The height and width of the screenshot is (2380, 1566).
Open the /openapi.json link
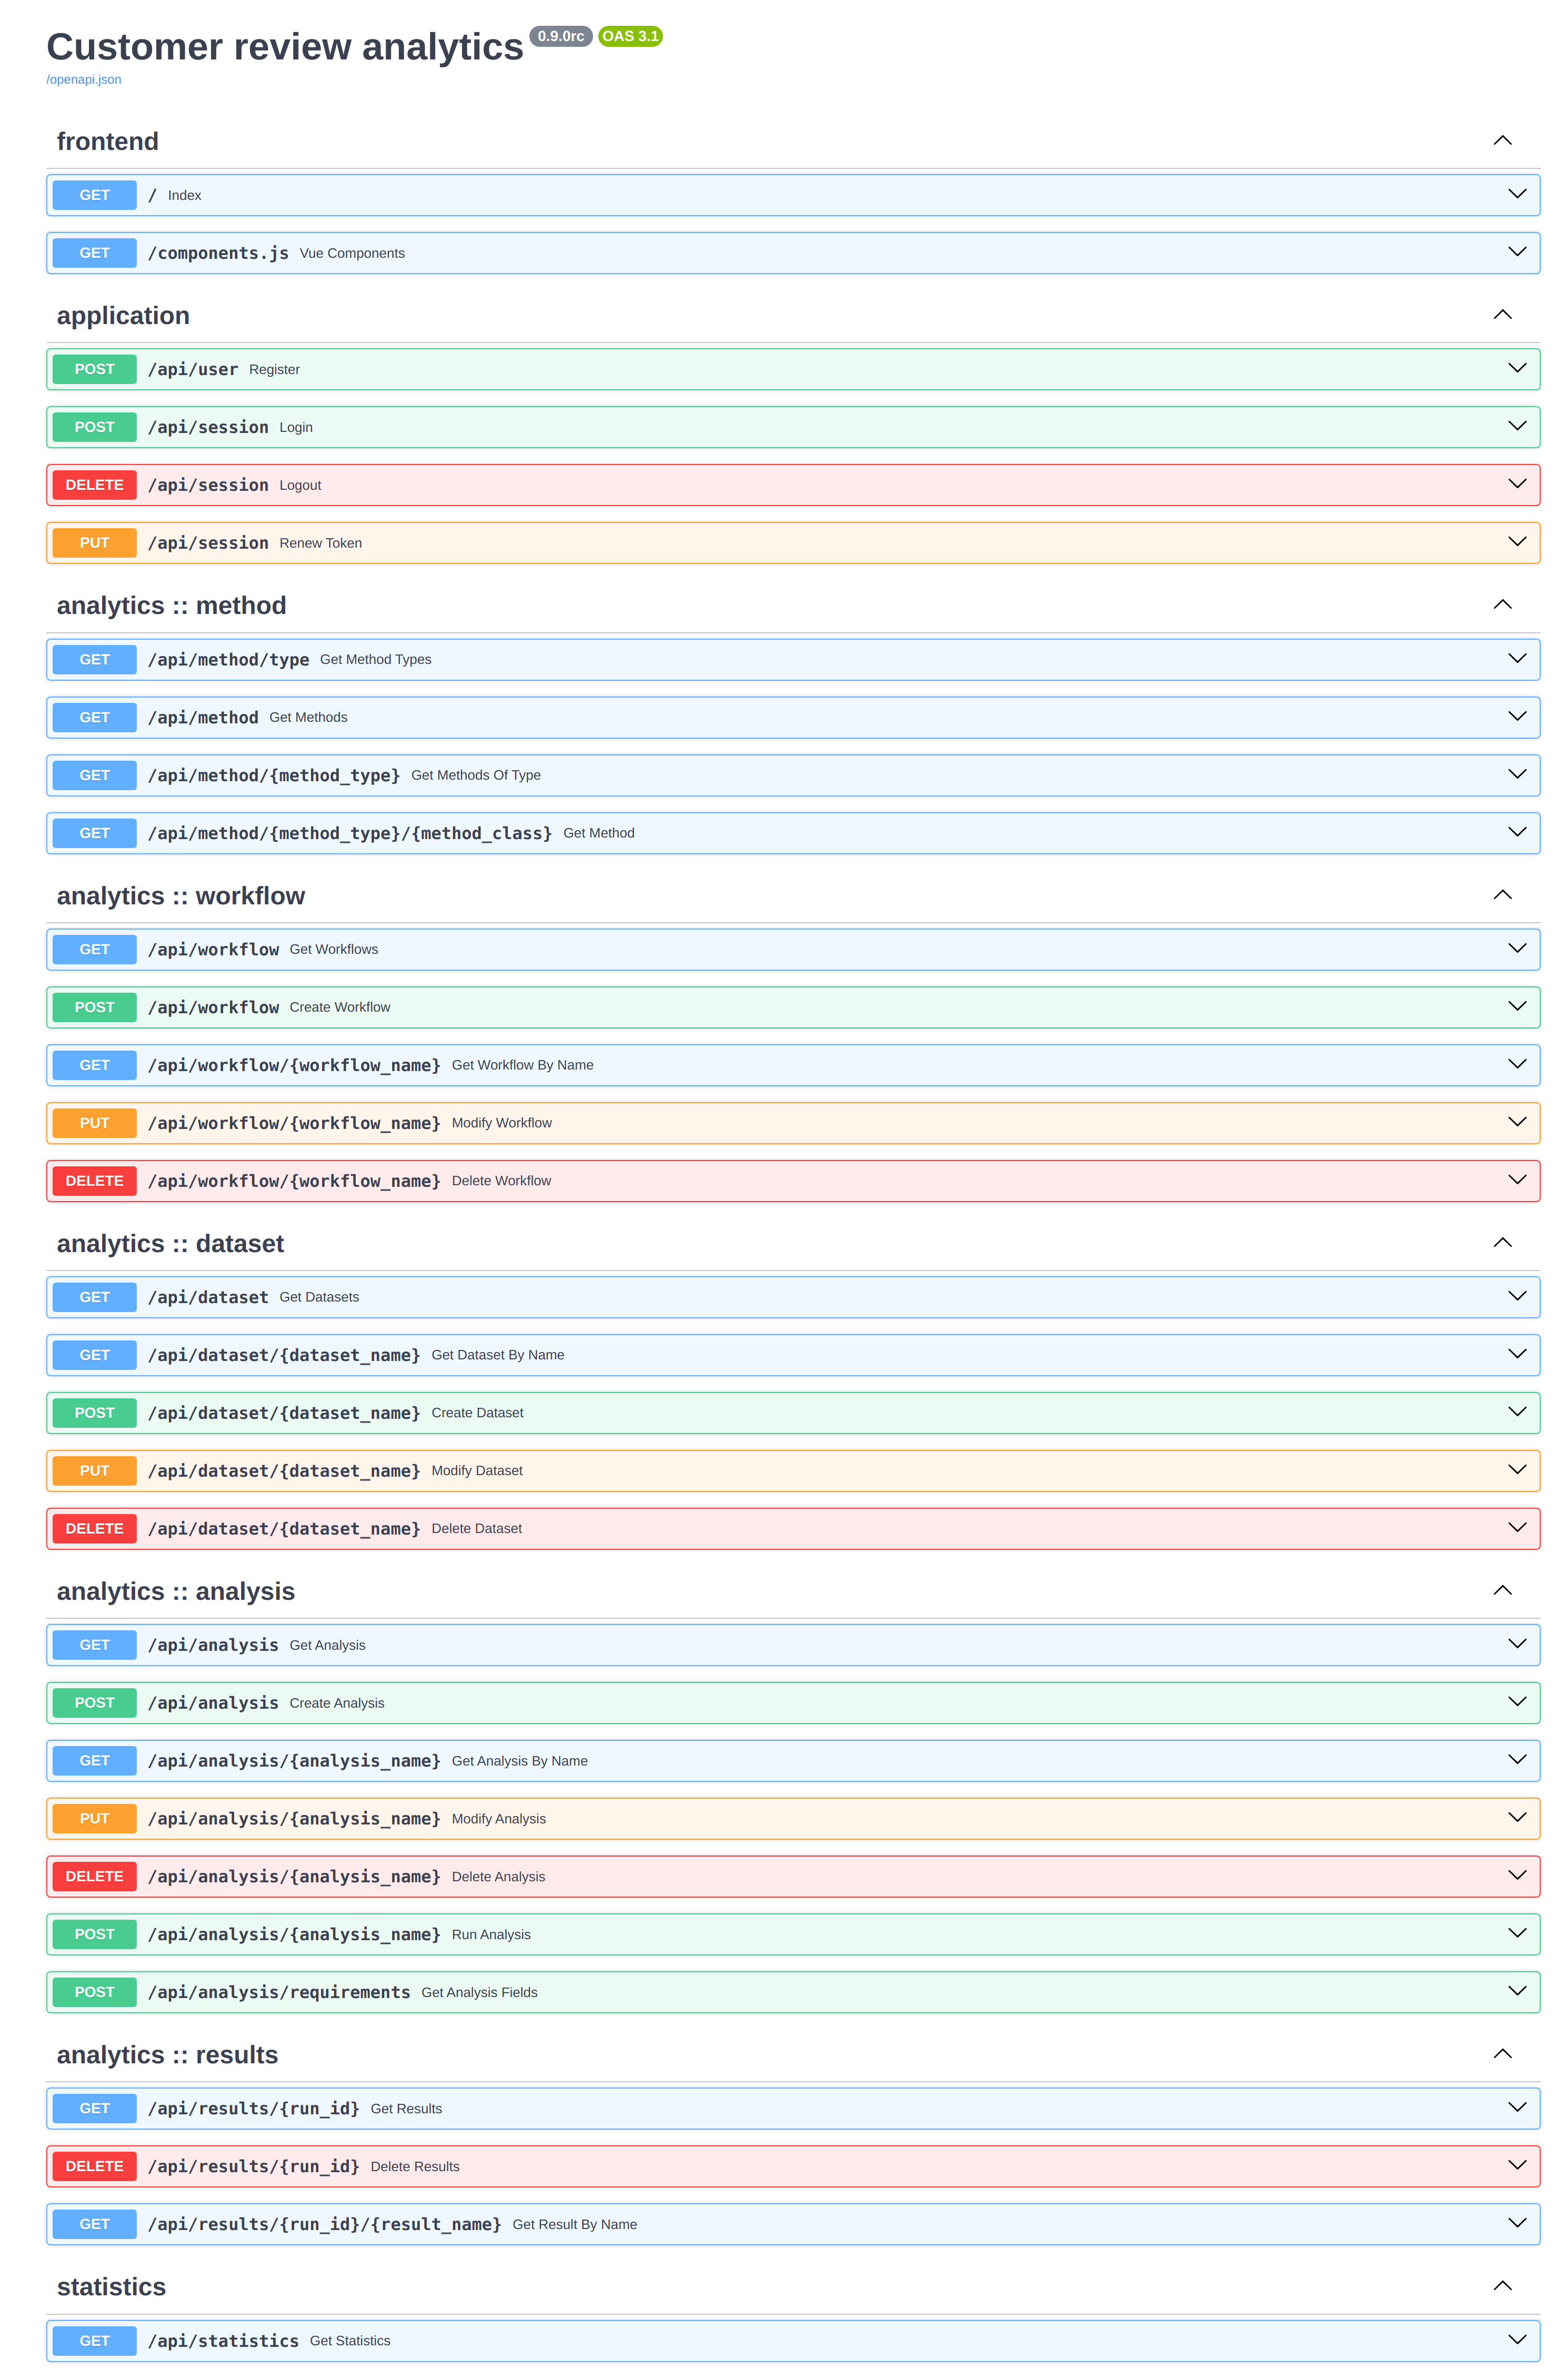tap(84, 80)
